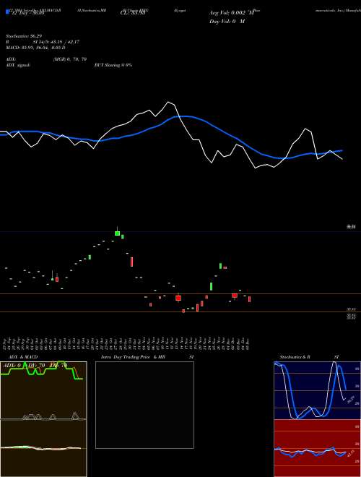Click the (MGR) 0, 70, 70 ADX values
This screenshot has width=361, height=477.
pyautogui.click(x=70, y=59)
